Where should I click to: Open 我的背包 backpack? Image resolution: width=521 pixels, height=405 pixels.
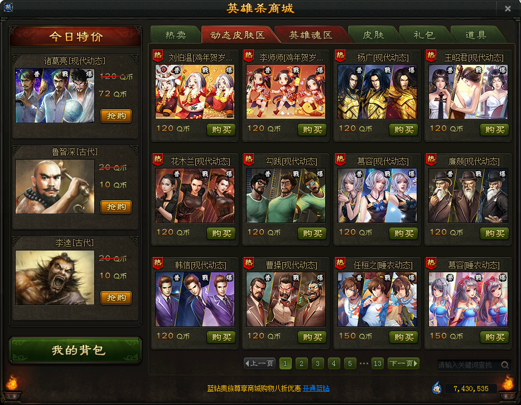tap(75, 350)
